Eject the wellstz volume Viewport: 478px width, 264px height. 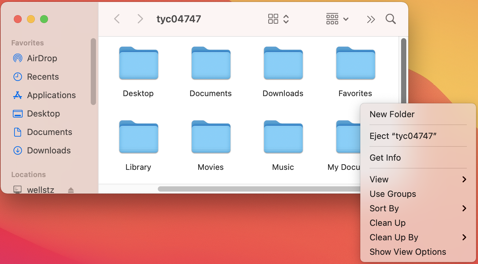[71, 190]
